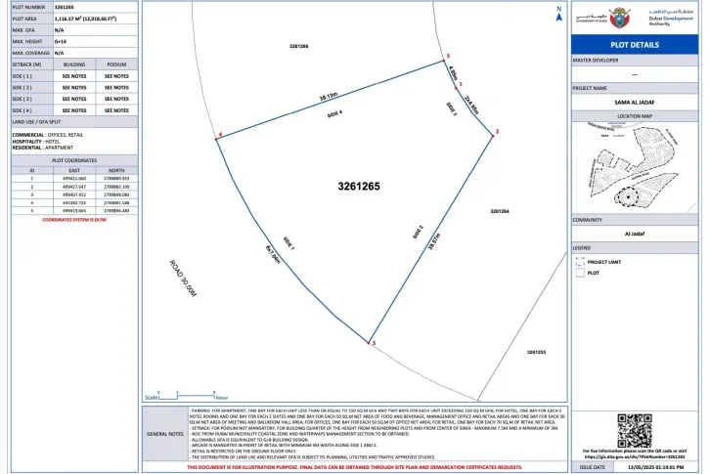Click the red illustration-purpose disclaimer text
This screenshot has width=710, height=474.
click(355, 467)
